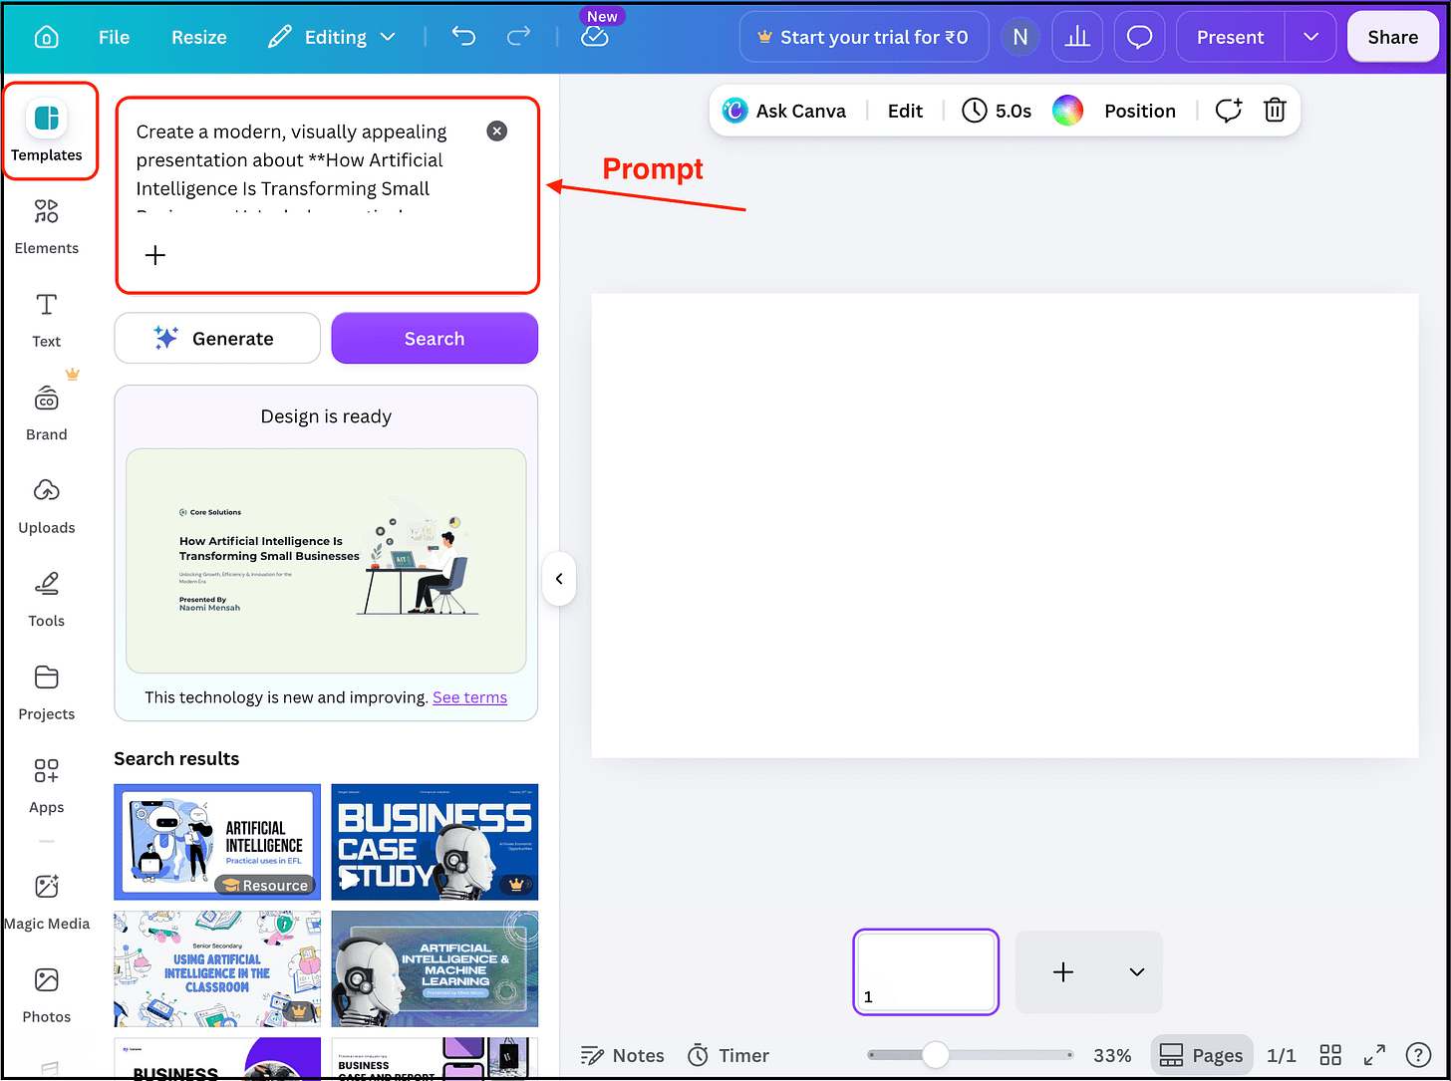
Task: Choose the Artificial Intelligence Resource template
Action: point(217,842)
